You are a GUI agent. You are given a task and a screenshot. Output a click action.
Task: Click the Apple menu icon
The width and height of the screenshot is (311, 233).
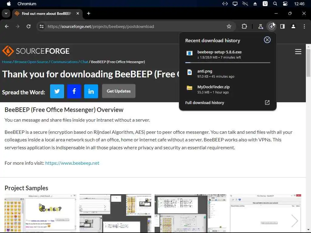pyautogui.click(x=9, y=4)
